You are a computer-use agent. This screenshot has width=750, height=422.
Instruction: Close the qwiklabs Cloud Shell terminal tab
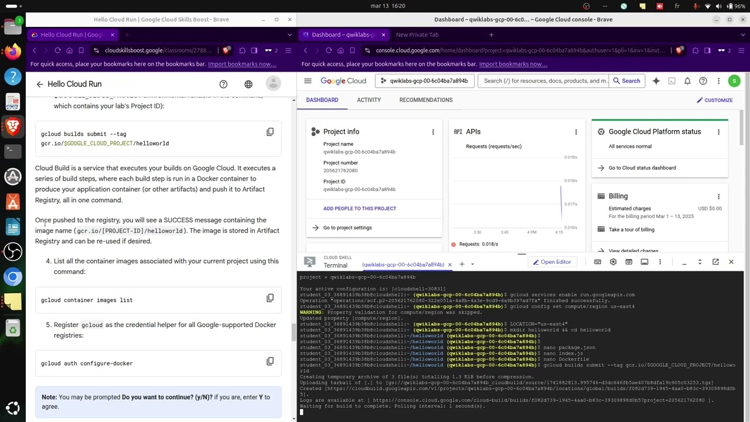point(449,265)
